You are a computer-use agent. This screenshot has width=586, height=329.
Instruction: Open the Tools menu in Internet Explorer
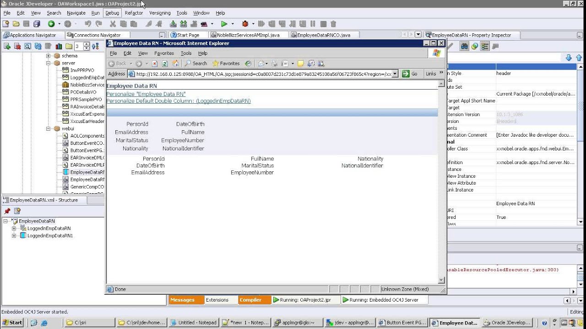[186, 53]
